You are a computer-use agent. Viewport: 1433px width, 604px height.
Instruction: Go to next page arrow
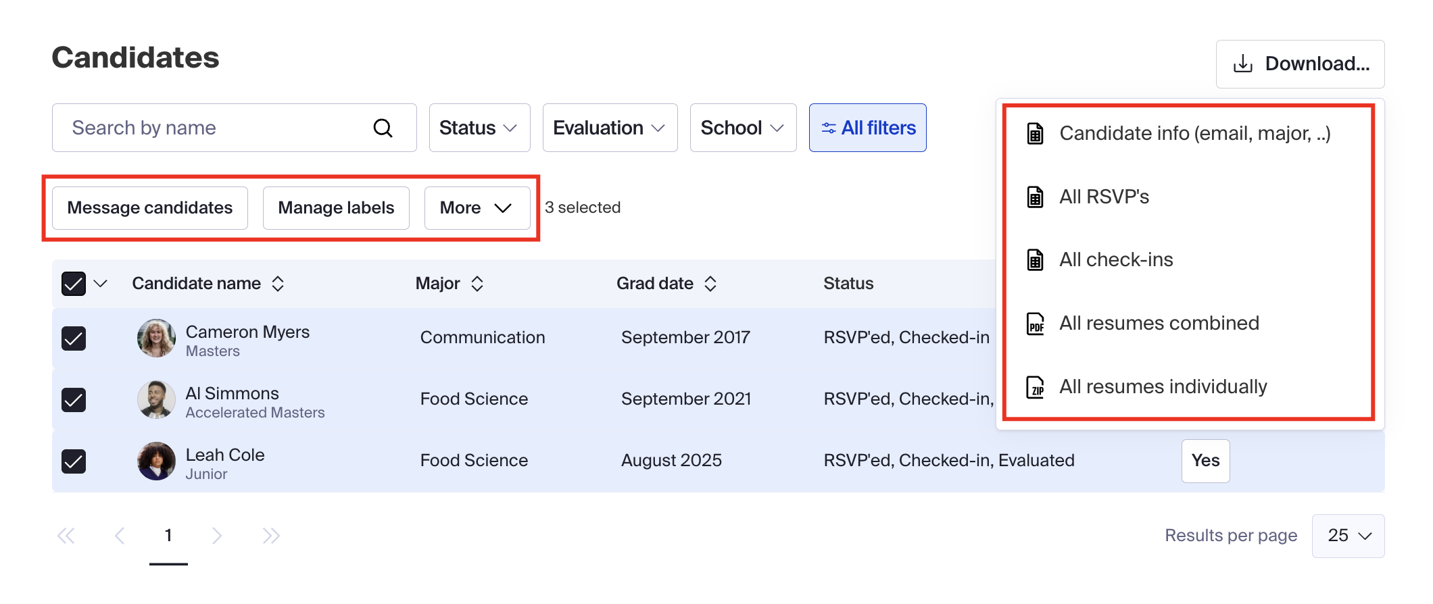coord(216,536)
